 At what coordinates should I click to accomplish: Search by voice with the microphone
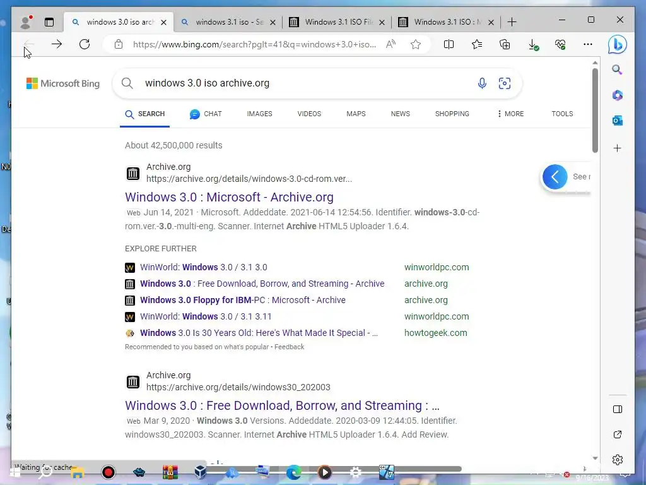point(482,83)
